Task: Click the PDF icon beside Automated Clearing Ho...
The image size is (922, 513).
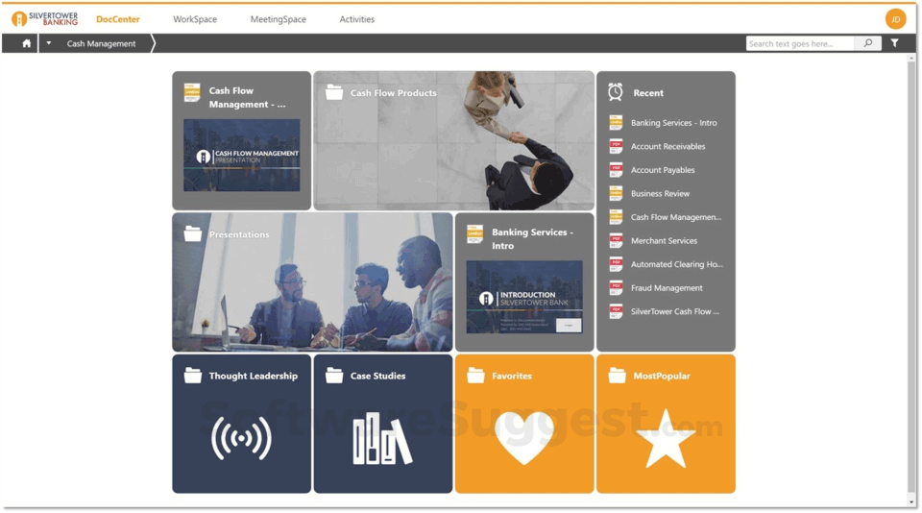Action: (x=616, y=263)
